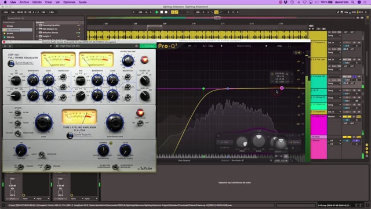Open the 12 dB display range dropdown in Pro-Q 3
The height and width of the screenshot is (209, 371).
297,53
